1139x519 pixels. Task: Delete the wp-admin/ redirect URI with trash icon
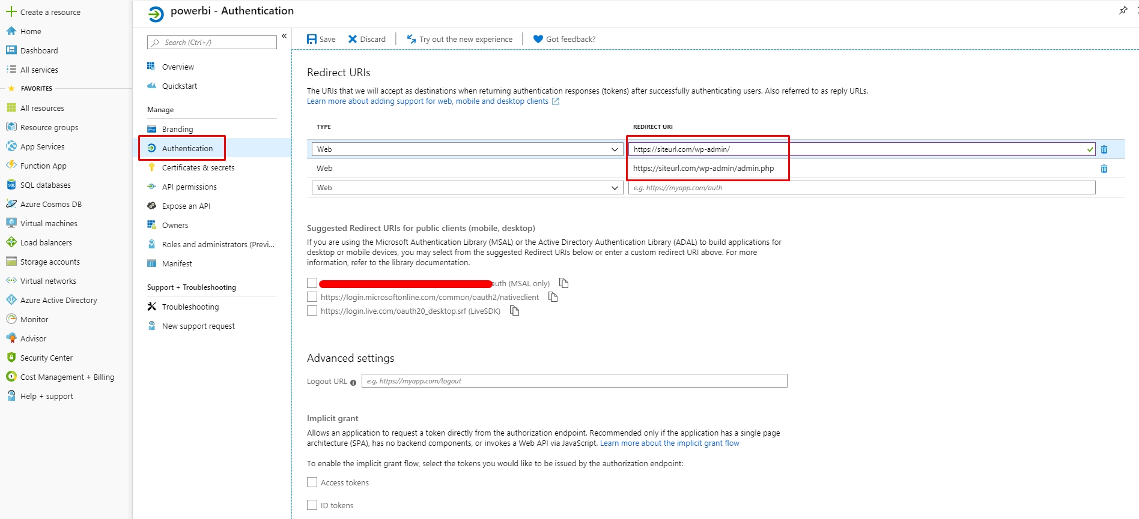[1104, 149]
